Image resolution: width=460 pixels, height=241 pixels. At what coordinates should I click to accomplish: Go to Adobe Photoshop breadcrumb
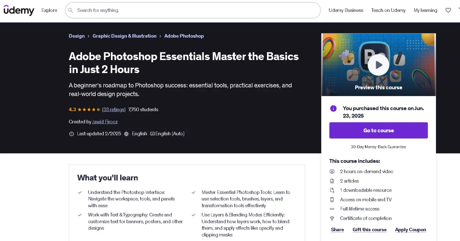point(184,36)
